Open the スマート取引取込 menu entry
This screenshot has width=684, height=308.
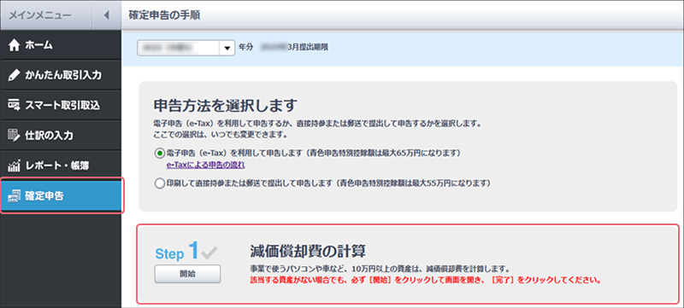61,105
